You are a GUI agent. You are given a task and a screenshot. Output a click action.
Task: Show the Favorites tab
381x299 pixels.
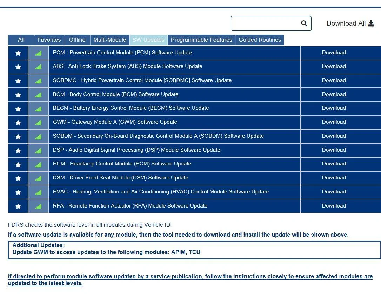click(x=49, y=40)
